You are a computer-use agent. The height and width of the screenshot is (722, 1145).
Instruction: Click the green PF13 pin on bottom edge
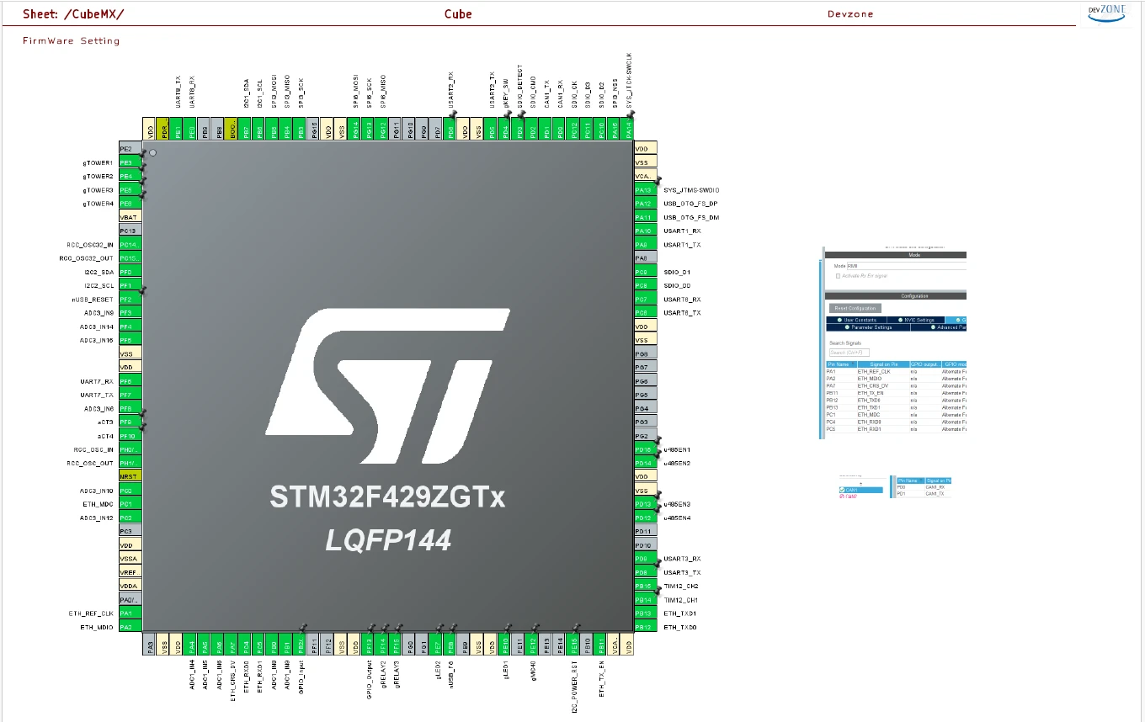(369, 645)
